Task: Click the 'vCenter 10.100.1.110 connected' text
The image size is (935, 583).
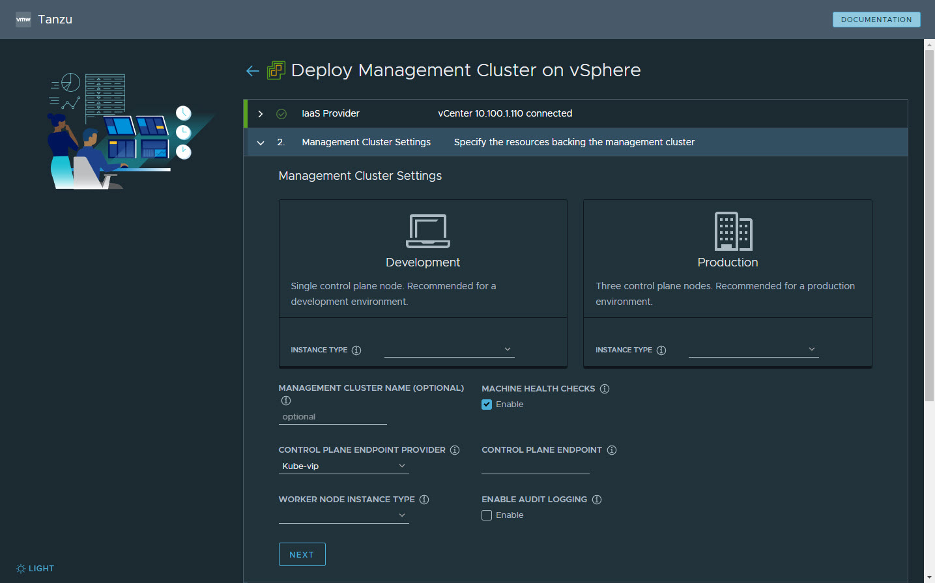Action: pos(505,113)
